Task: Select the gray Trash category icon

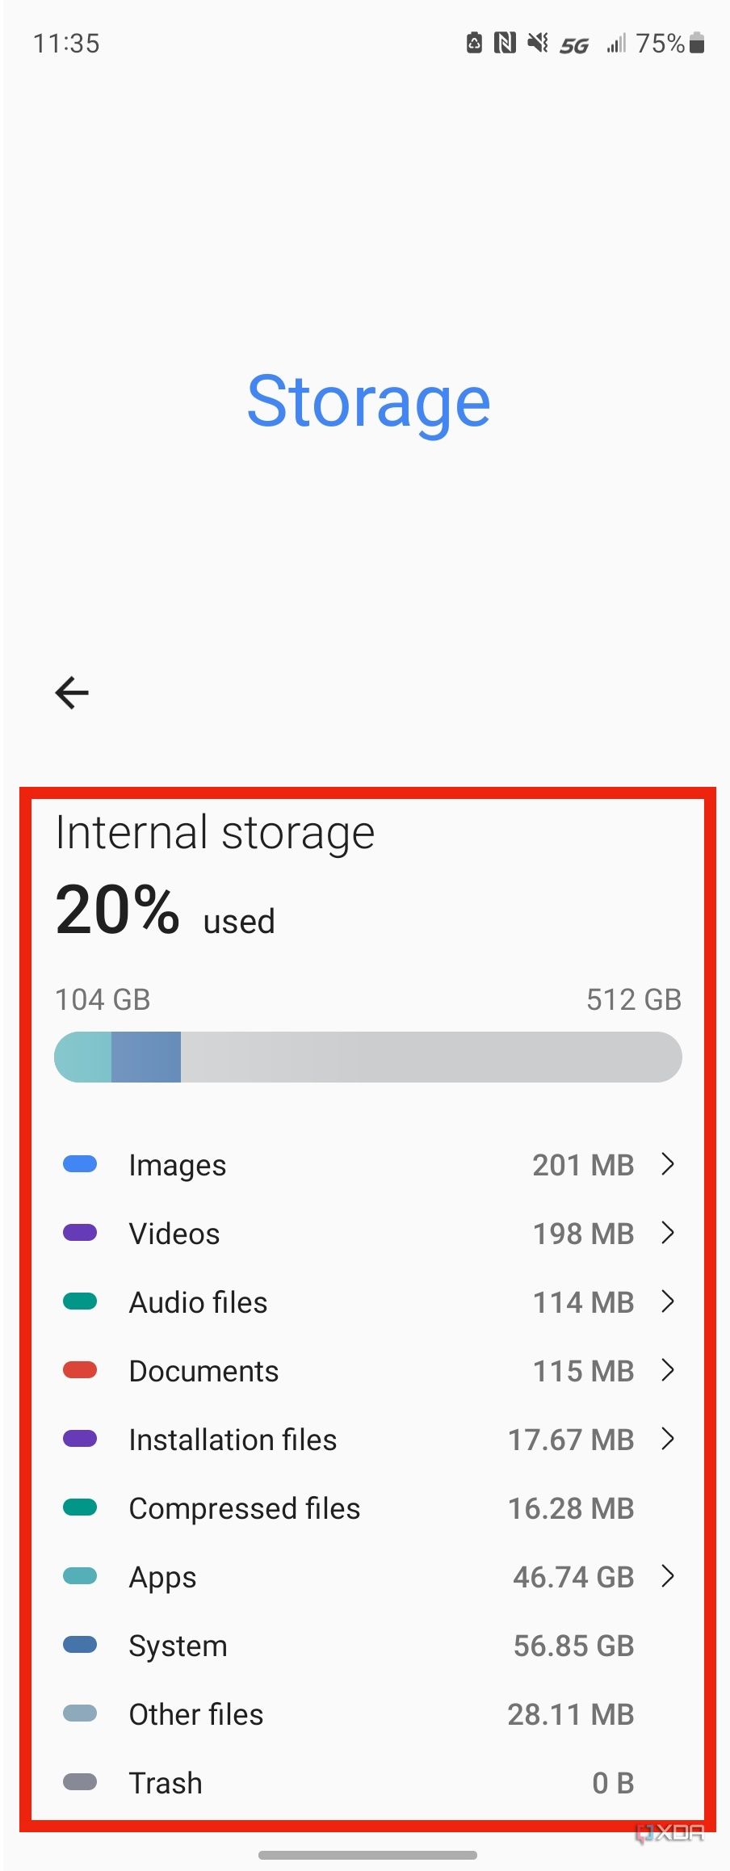Action: point(78,1782)
